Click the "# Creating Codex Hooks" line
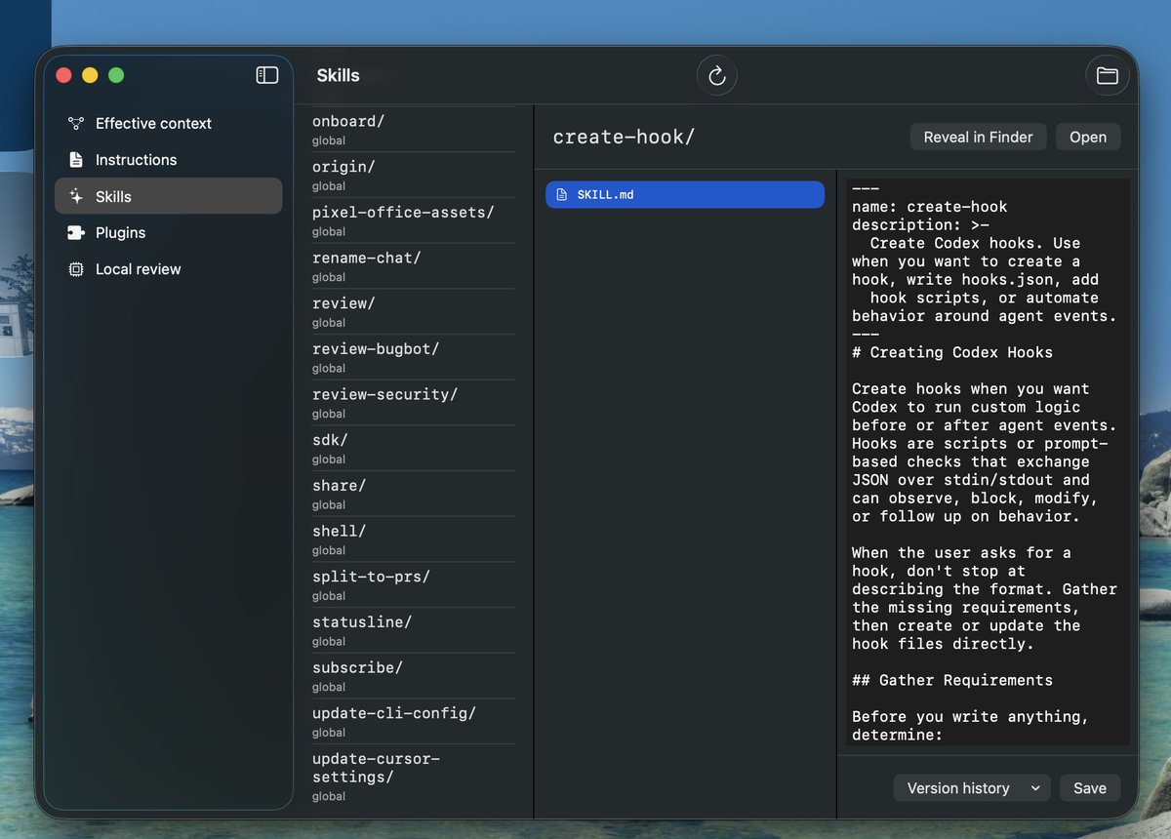 [x=952, y=352]
